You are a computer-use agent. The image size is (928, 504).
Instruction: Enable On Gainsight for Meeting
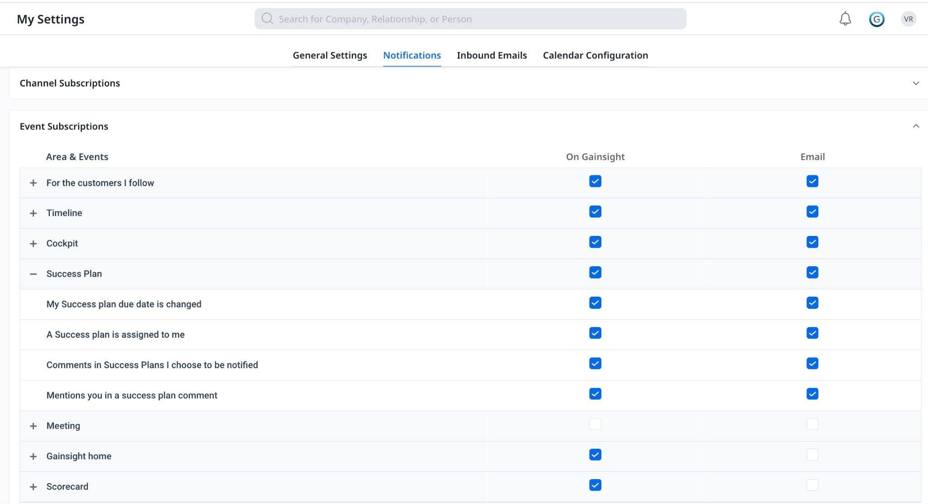coord(595,424)
